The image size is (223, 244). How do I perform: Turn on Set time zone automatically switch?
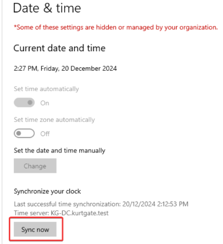point(24,133)
